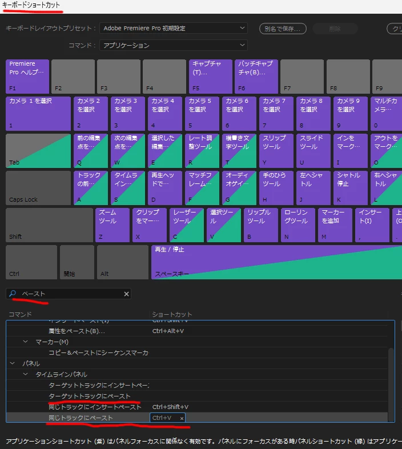Select the Ctrl modifier key

click(31, 262)
